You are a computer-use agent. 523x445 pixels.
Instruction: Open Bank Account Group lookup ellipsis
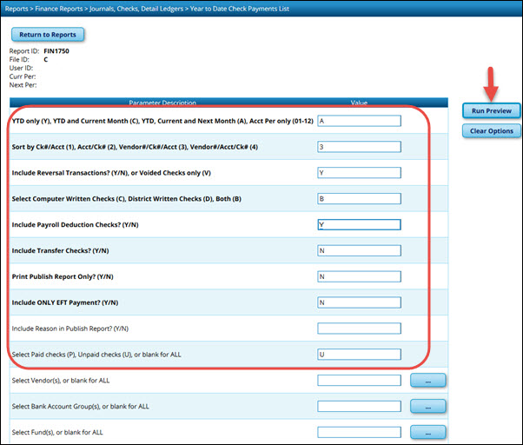(427, 407)
